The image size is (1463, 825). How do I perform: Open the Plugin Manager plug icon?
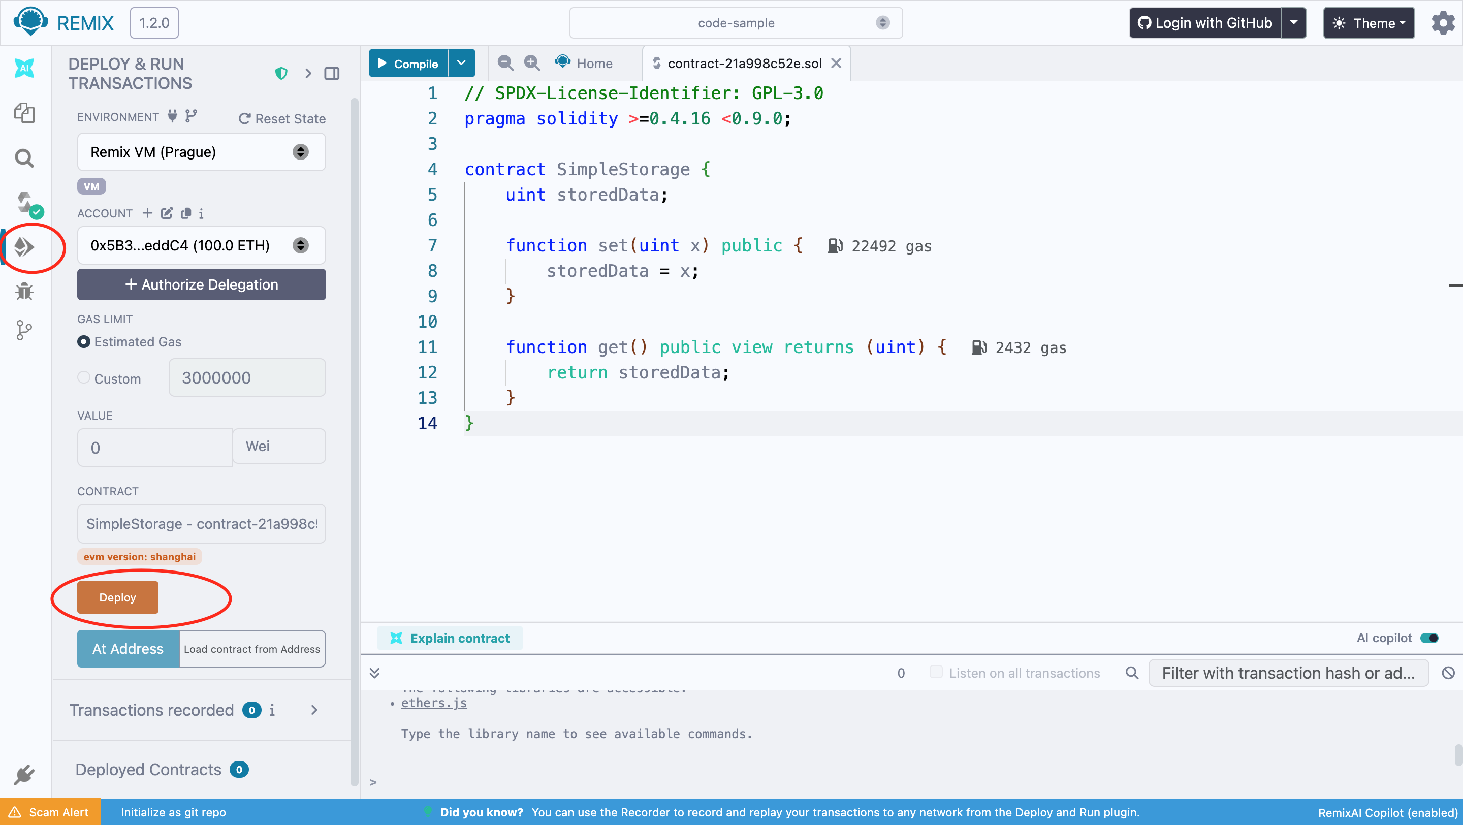point(24,775)
